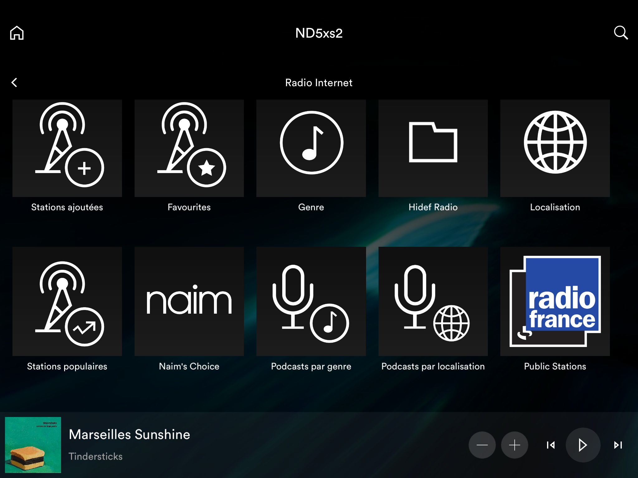Open Tindersticks album artwork thumbnail

[33, 445]
